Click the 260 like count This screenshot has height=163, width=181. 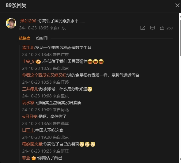click(169, 28)
